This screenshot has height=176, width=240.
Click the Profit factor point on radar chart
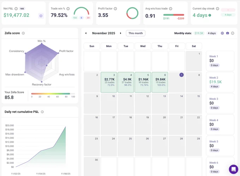tap(58, 53)
